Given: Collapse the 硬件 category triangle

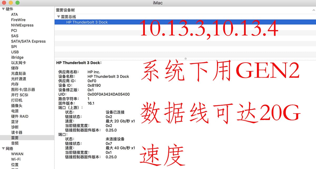Looking at the screenshot, I should click(x=3, y=9).
